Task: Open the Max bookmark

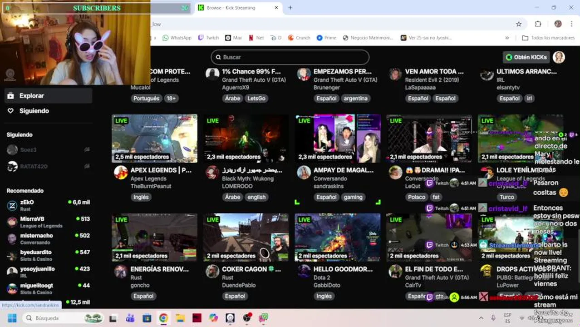Action: [x=234, y=38]
